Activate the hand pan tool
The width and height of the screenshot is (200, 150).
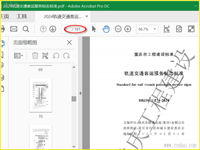point(106,29)
